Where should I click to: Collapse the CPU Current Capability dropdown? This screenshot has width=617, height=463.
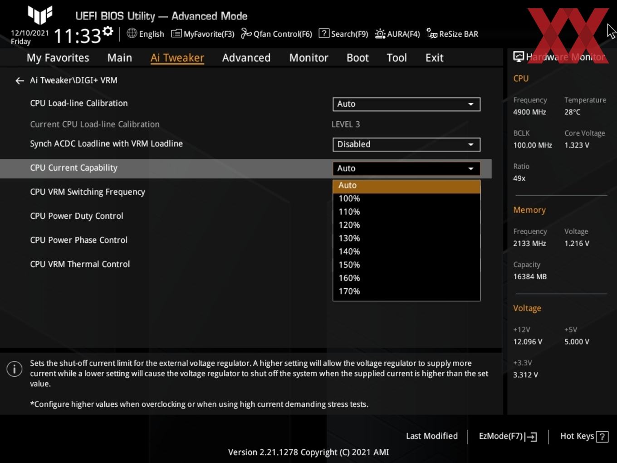point(406,168)
